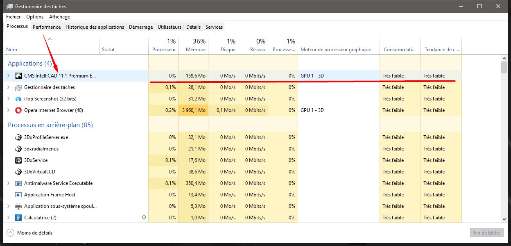Open the Fichier menu
Image resolution: width=511 pixels, height=246 pixels.
click(x=14, y=17)
